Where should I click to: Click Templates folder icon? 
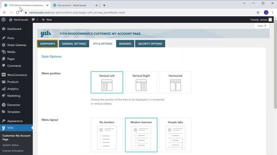4,112
